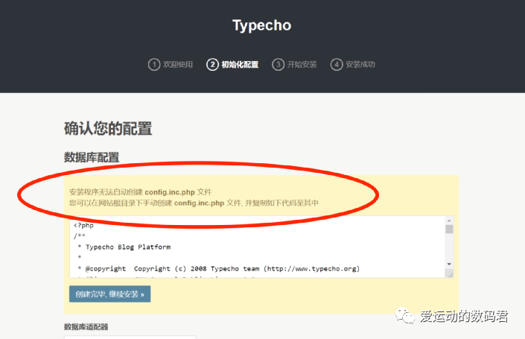
Task: Click the textarea scrollbar thumb
Action: pyautogui.click(x=449, y=229)
